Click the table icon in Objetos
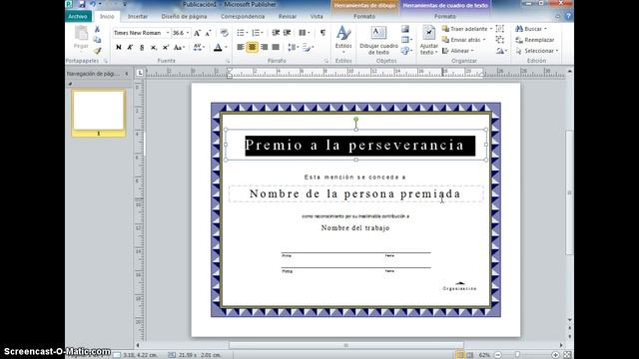Viewport: 639px width, 359px height. click(x=406, y=40)
